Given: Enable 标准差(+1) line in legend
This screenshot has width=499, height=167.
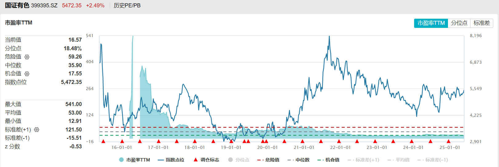Looking at the screenshot, I should (363, 160).
